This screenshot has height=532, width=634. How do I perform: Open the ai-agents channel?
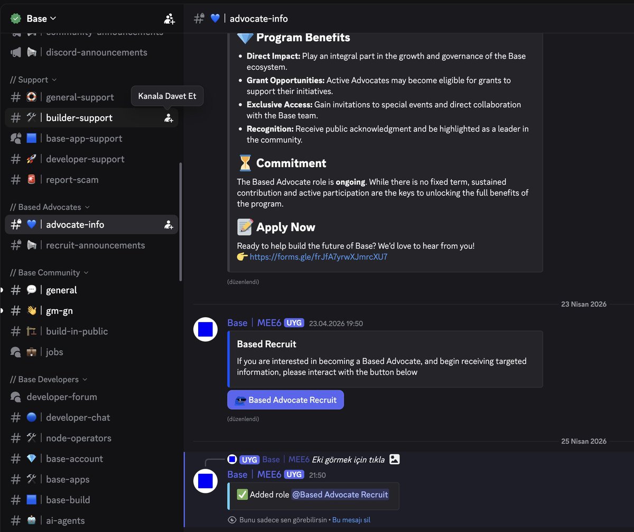[x=91, y=521]
